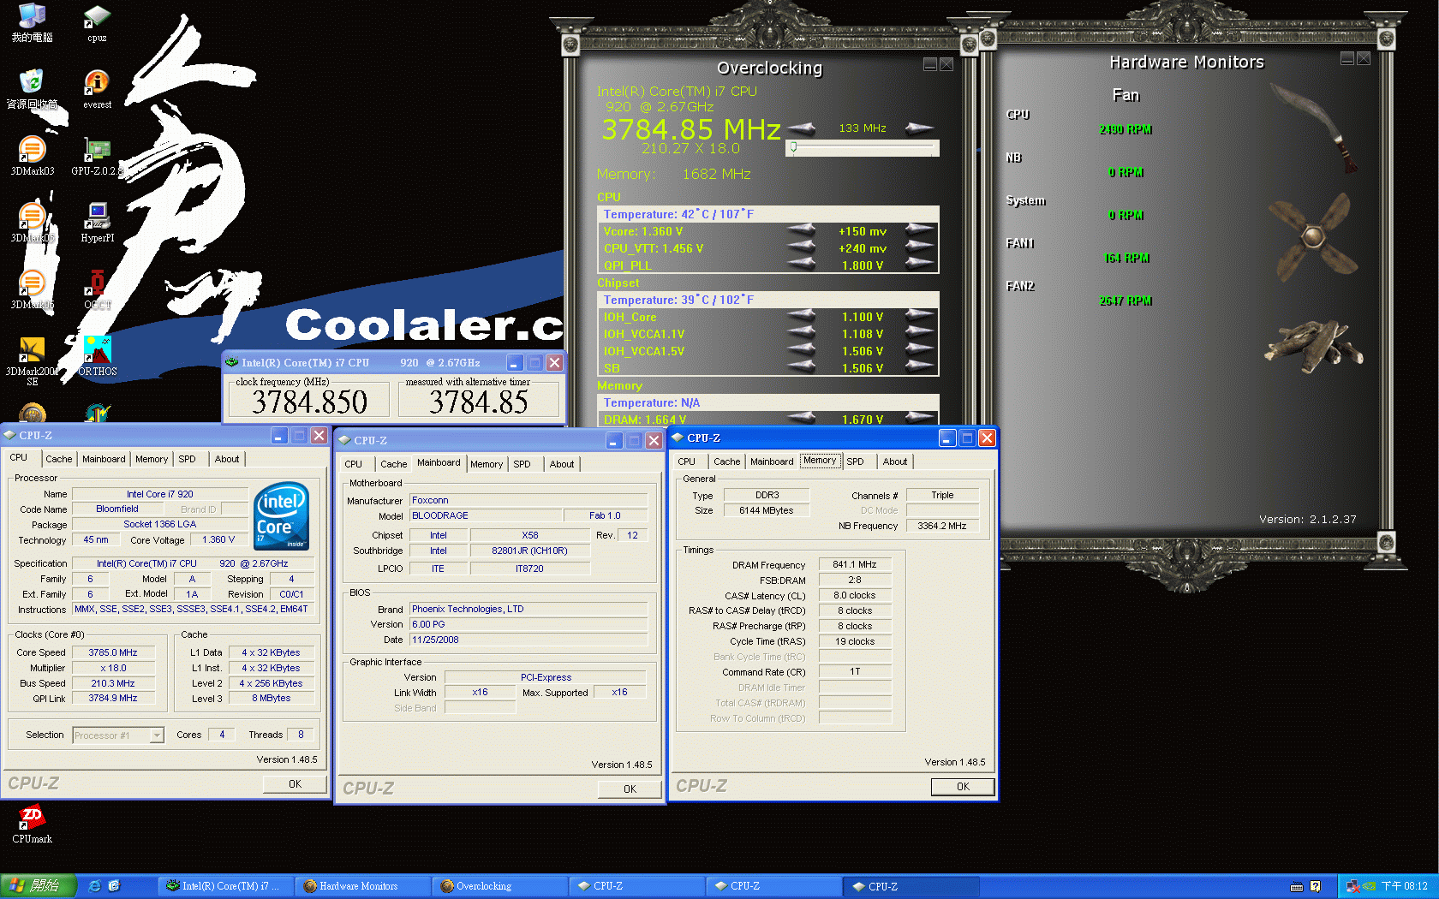
Task: Open About tab in left CPU-Z window
Action: tap(227, 459)
